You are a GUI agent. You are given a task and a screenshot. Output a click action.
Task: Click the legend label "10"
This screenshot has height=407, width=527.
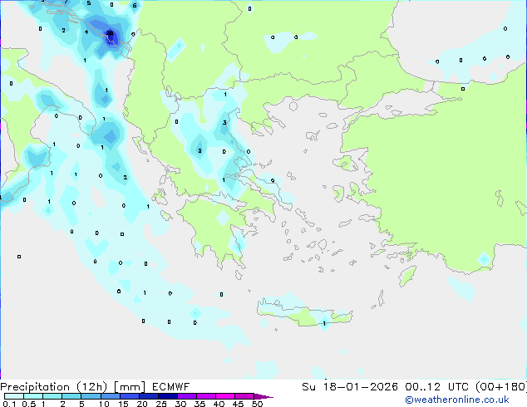(104, 404)
